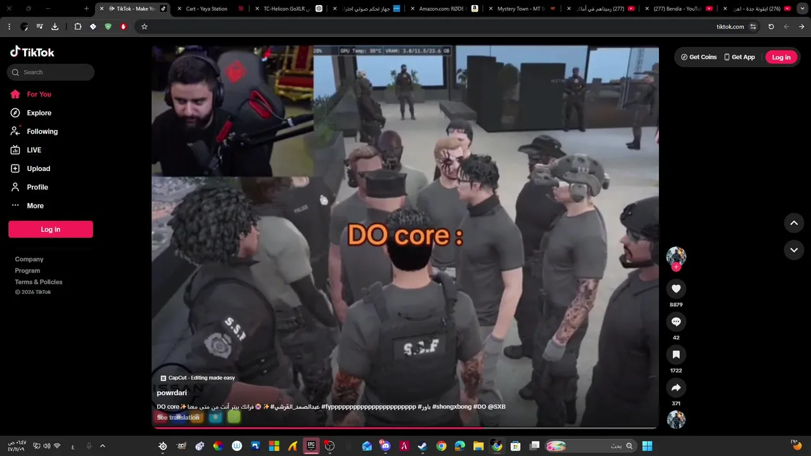Open site information tune icon
The height and width of the screenshot is (456, 811).
click(x=753, y=27)
